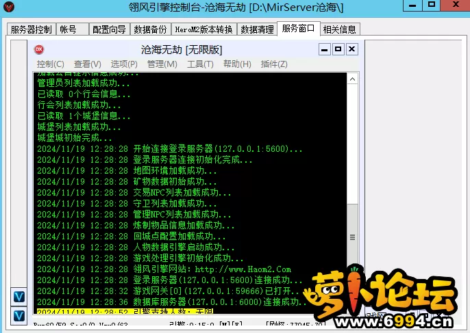Open the 配置向导 tab
Viewport: 470px width, 333px height.
click(110, 29)
